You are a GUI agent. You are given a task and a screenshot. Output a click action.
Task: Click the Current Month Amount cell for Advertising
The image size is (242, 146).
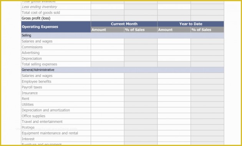[108, 53]
